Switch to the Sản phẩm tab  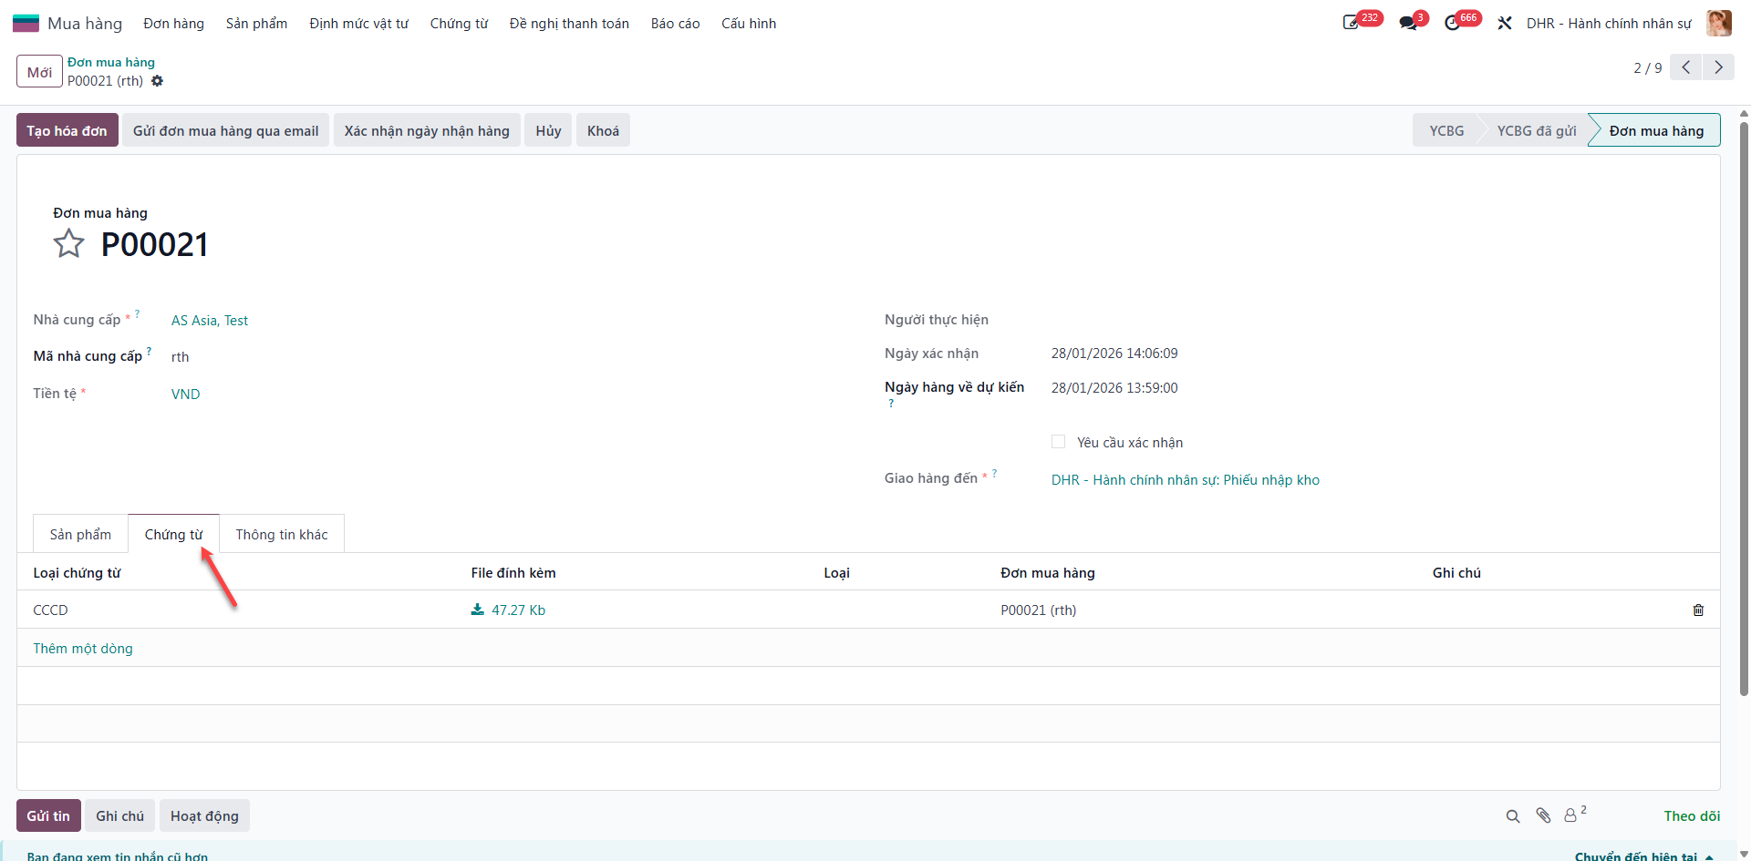(x=81, y=535)
